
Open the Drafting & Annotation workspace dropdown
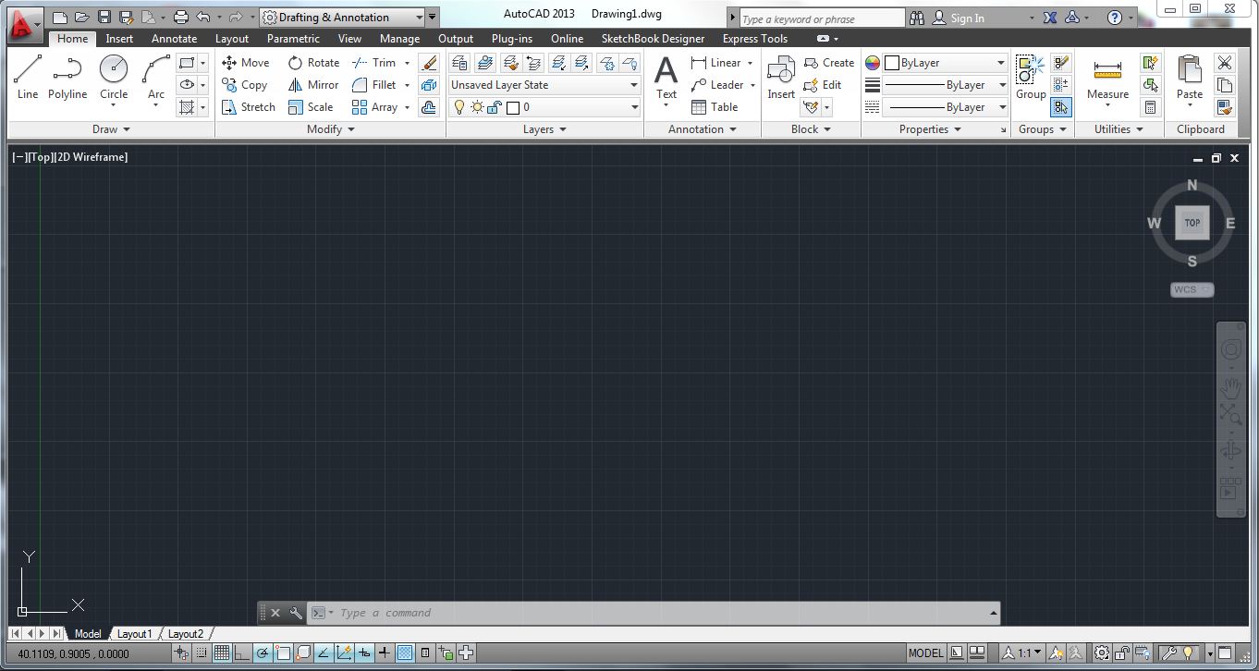click(x=420, y=16)
